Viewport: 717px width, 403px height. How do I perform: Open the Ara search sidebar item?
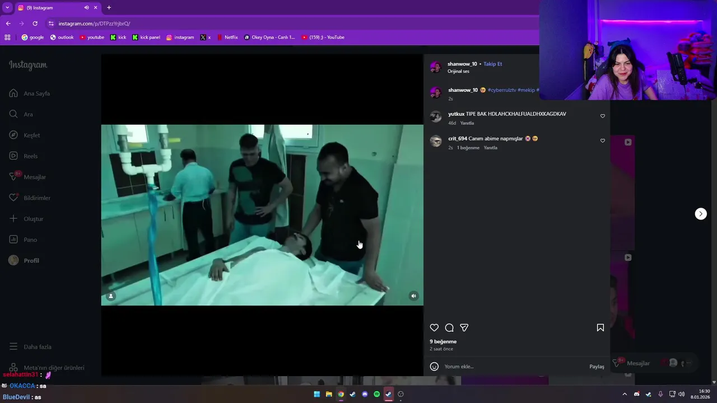(21, 114)
